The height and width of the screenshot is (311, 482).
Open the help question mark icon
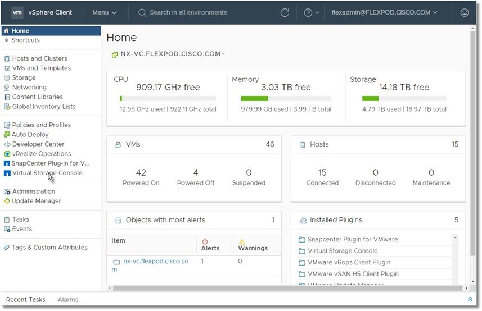(x=308, y=12)
